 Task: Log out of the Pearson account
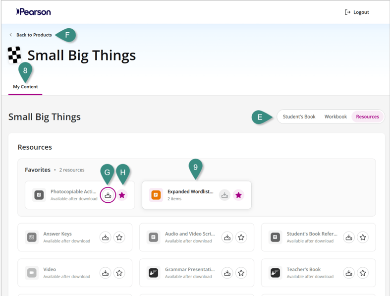click(x=357, y=12)
